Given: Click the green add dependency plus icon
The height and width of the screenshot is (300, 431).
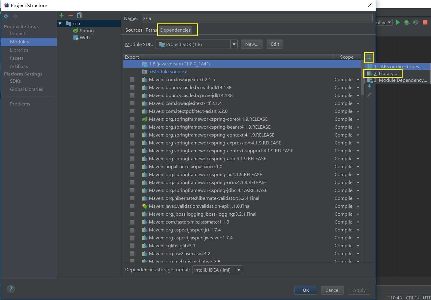Looking at the screenshot, I should pyautogui.click(x=369, y=58).
